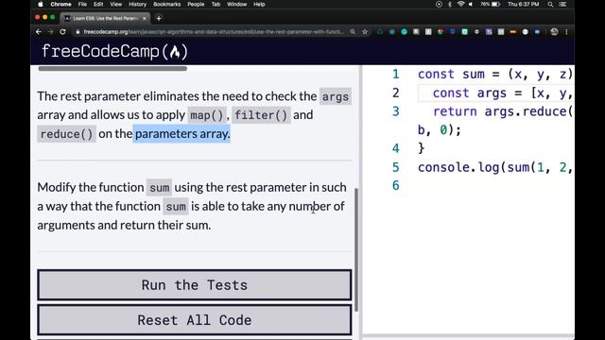Image resolution: width=605 pixels, height=340 pixels.
Task: Click the address bar URL field
Action: click(x=214, y=32)
